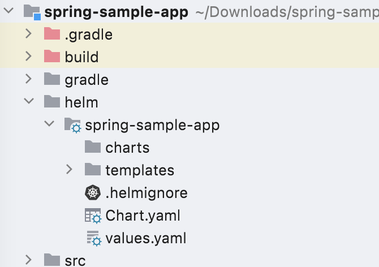
Task: Click the Chart.yaml file icon
Action: (x=92, y=216)
